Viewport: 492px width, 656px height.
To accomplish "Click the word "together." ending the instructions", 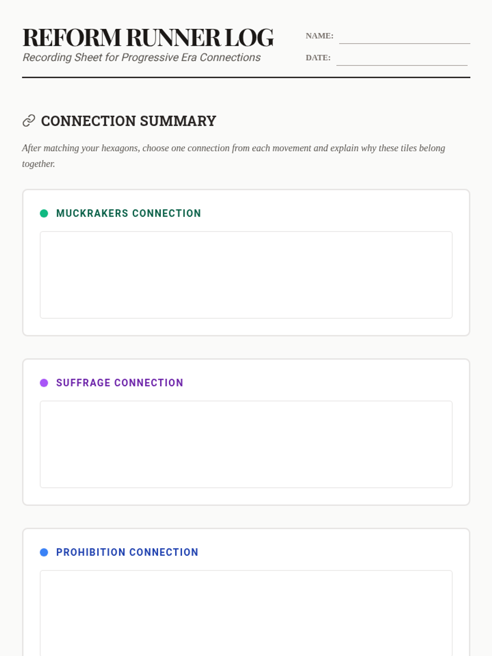I will 39,164.
